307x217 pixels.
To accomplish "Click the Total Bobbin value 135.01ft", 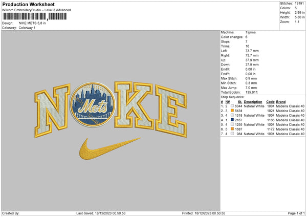I will click(251, 93).
